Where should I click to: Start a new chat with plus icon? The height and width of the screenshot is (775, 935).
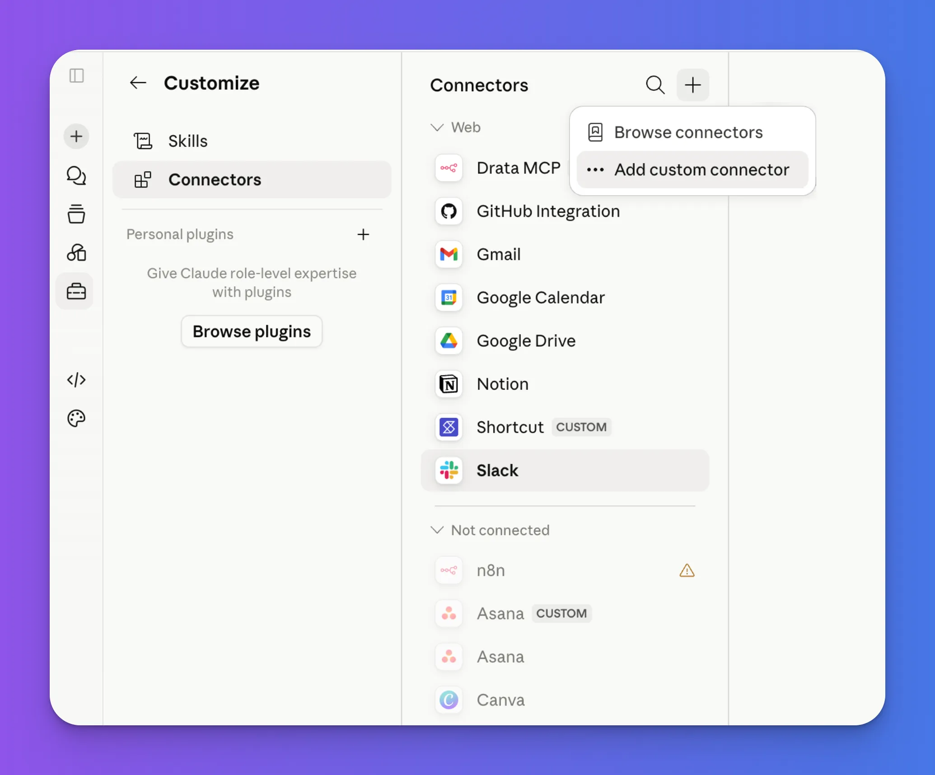pyautogui.click(x=76, y=136)
